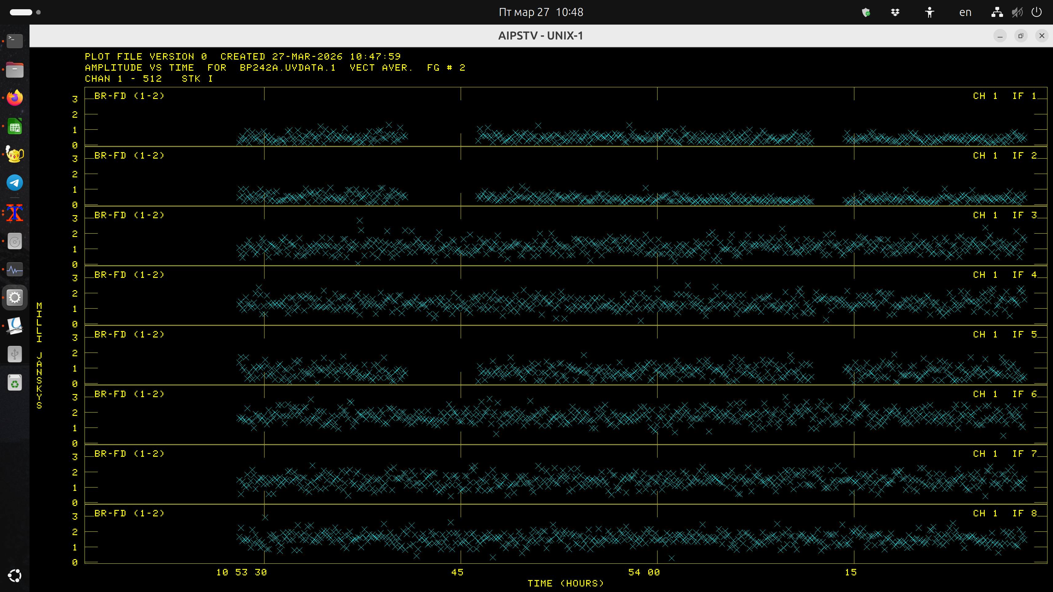The height and width of the screenshot is (592, 1053).
Task: Open clock and calendar at top center
Action: [540, 12]
